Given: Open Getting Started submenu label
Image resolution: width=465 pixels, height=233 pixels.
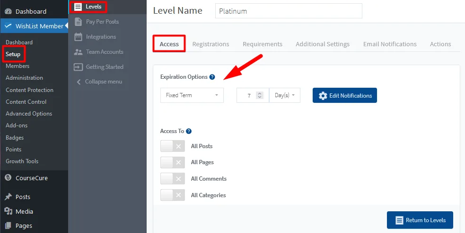Looking at the screenshot, I should [x=105, y=67].
